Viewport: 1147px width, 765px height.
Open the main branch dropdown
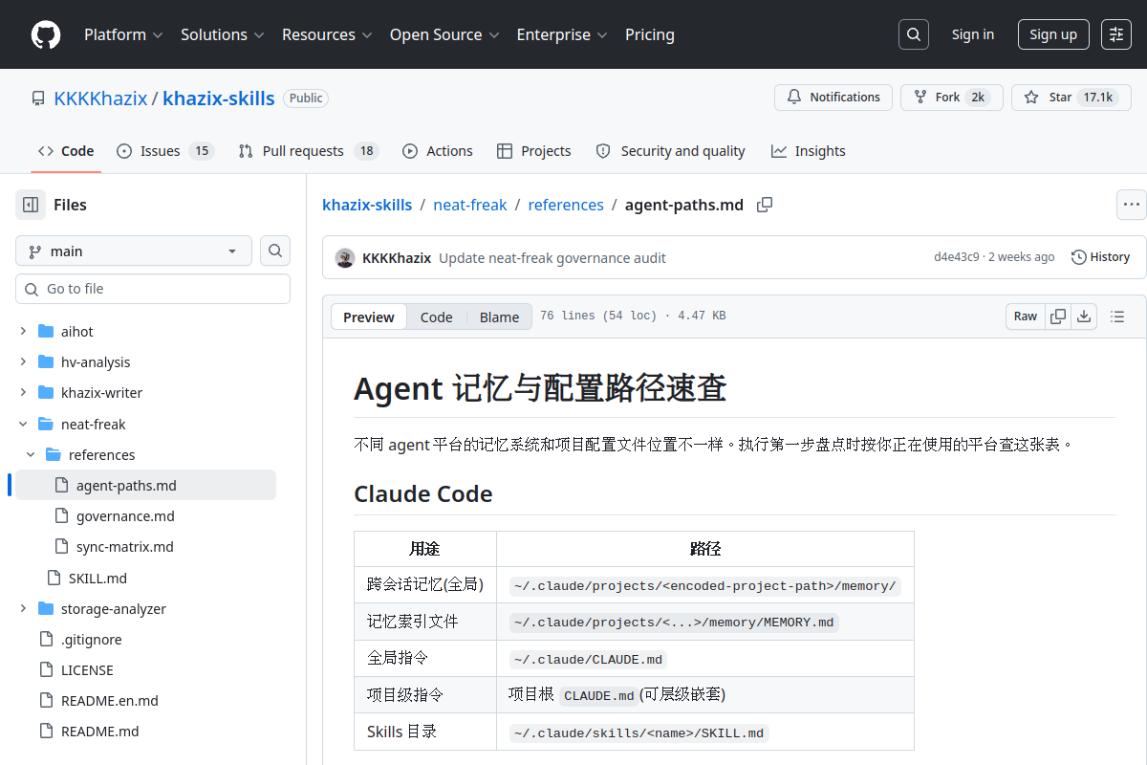pos(134,251)
